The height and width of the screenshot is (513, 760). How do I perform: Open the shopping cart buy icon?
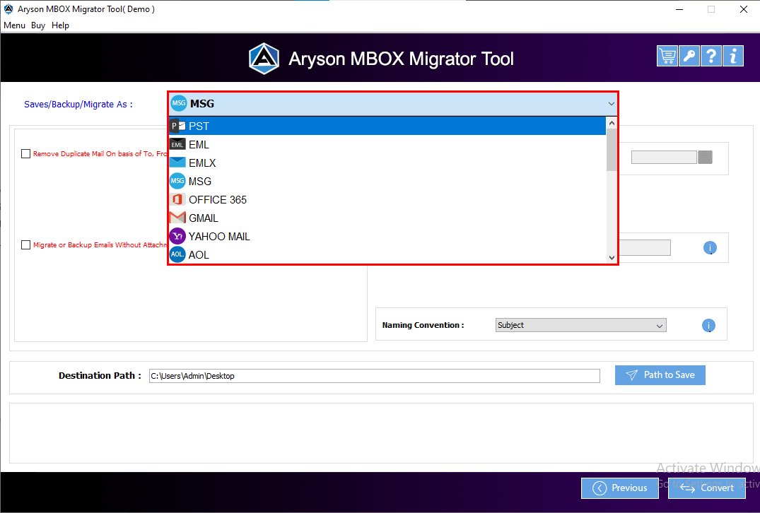point(667,56)
